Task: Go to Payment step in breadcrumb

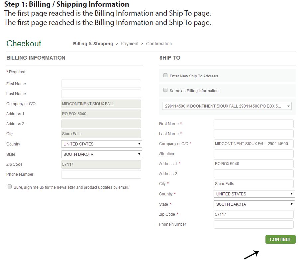Action: click(130, 44)
